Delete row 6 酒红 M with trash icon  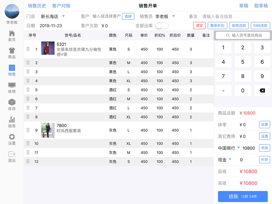[28, 99]
